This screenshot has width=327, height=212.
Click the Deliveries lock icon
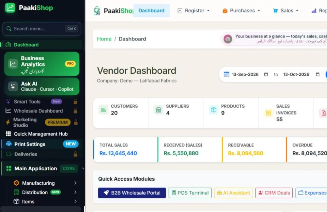pyautogui.click(x=75, y=154)
